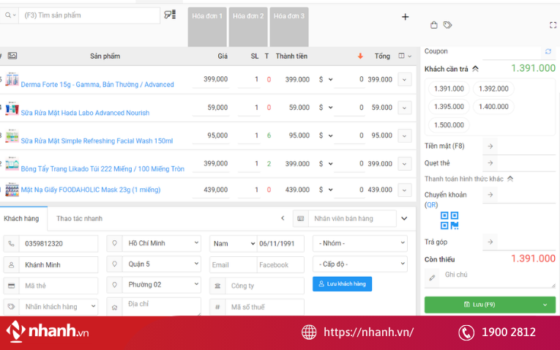The image size is (560, 350).
Task: Click the Derma Forte 15g product link
Action: [x=97, y=84]
